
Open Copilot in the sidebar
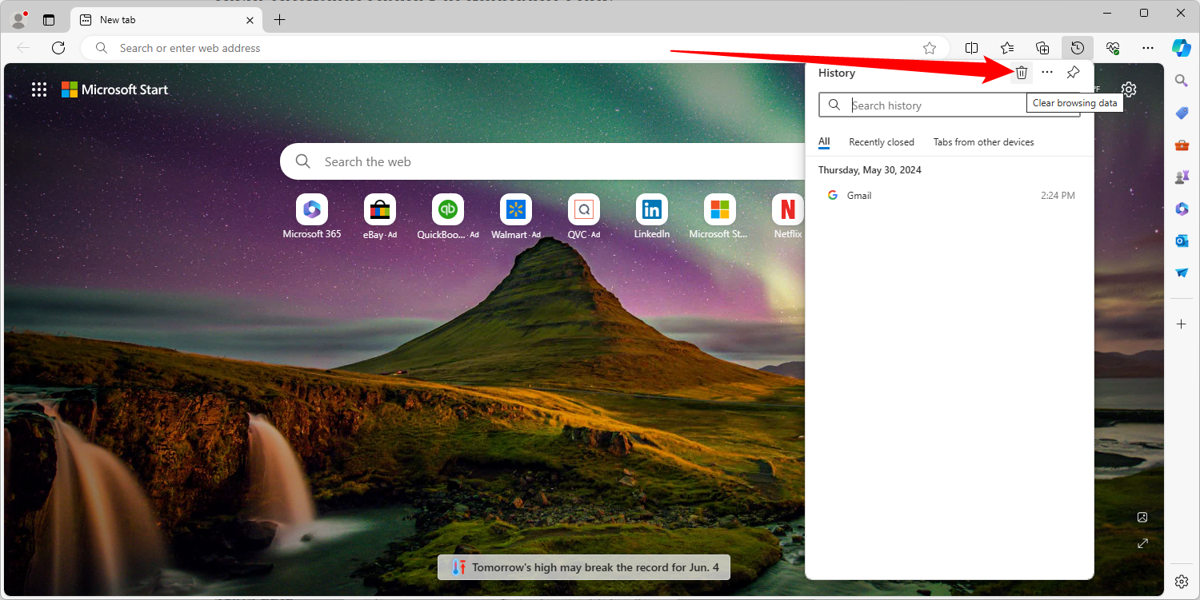1182,47
